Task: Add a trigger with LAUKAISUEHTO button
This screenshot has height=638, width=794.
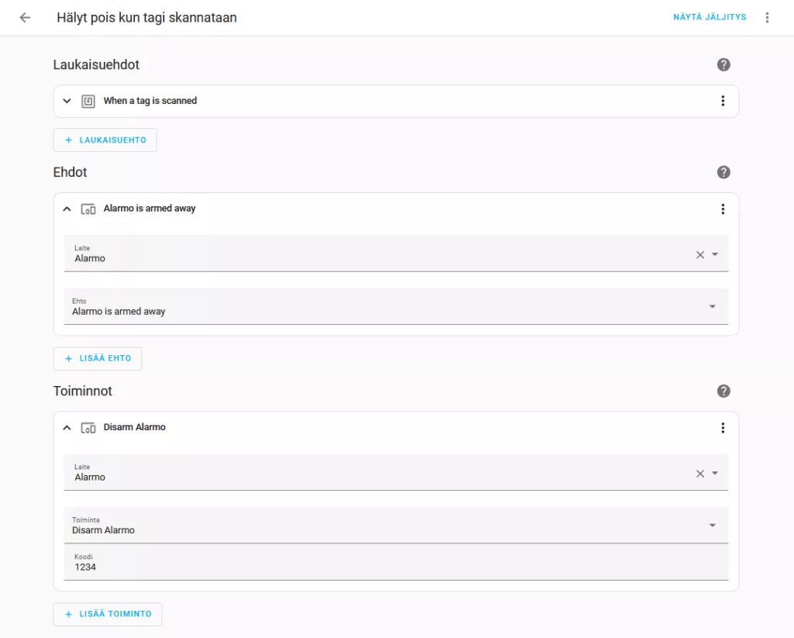Action: (105, 140)
